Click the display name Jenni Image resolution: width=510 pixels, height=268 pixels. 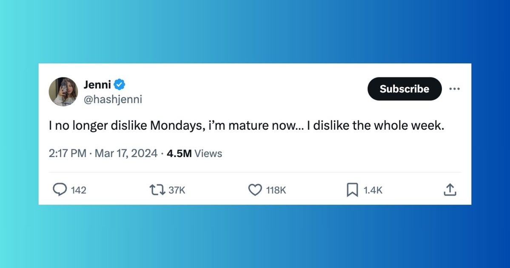(97, 85)
